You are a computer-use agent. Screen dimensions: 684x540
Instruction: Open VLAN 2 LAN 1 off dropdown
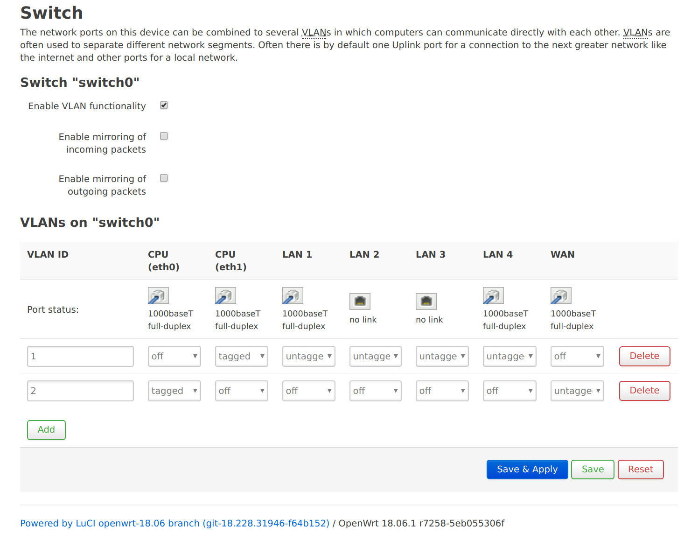309,391
